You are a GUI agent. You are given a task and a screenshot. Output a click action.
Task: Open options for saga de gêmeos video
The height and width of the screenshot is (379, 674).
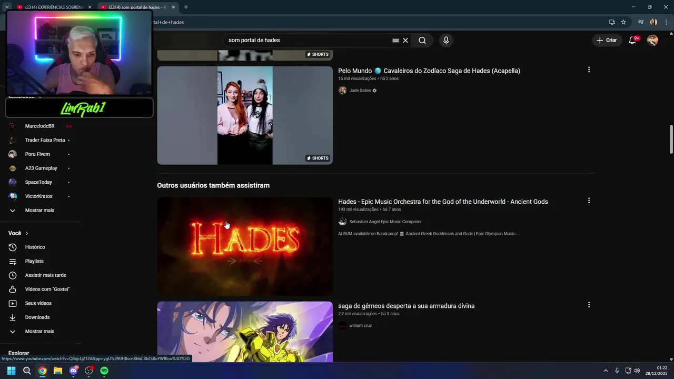tap(589, 305)
